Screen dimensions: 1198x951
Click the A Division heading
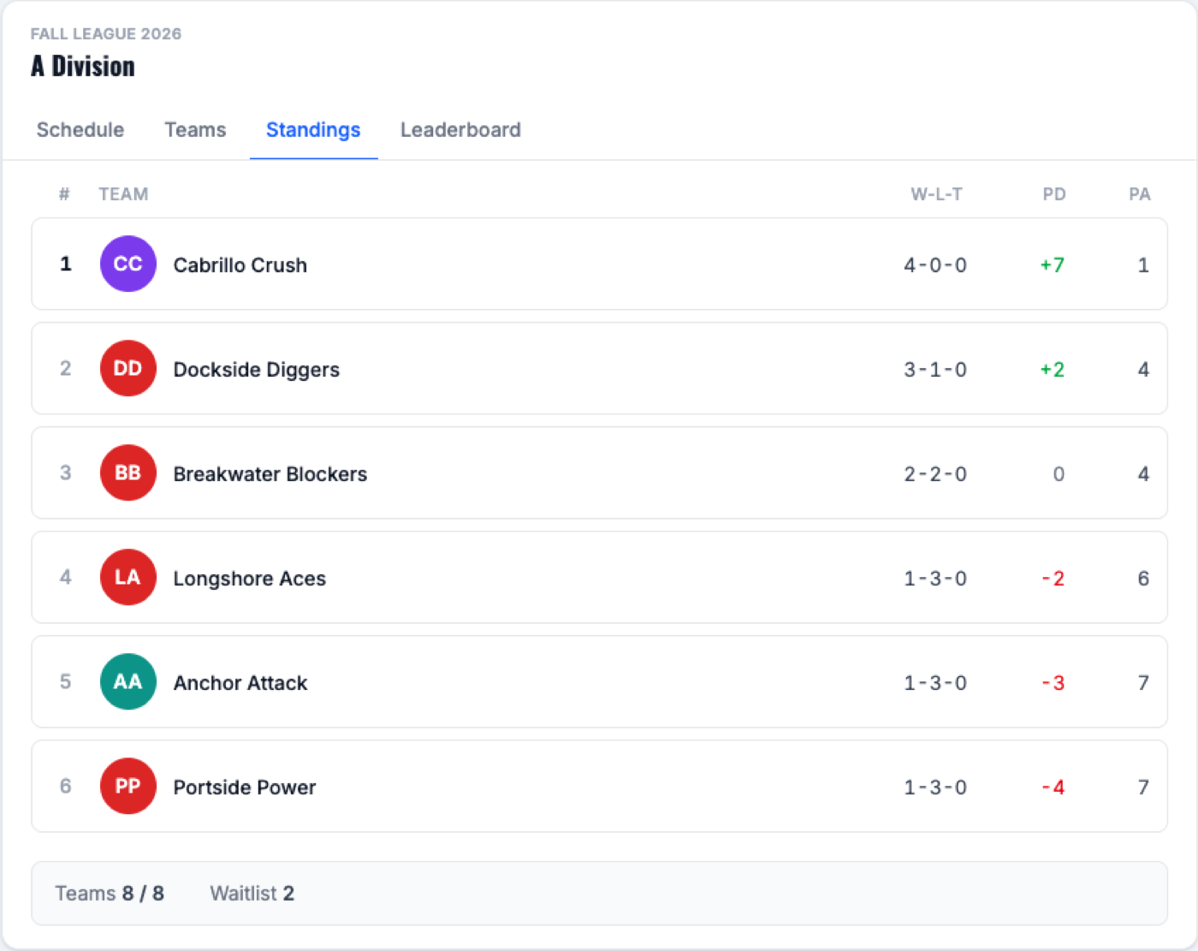[83, 66]
